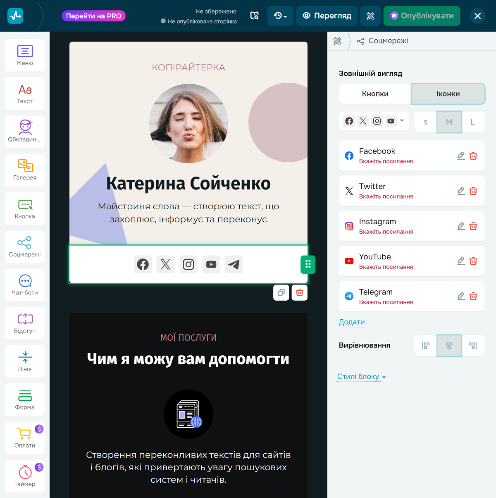Enable left alignment for social icons

[x=425, y=345]
